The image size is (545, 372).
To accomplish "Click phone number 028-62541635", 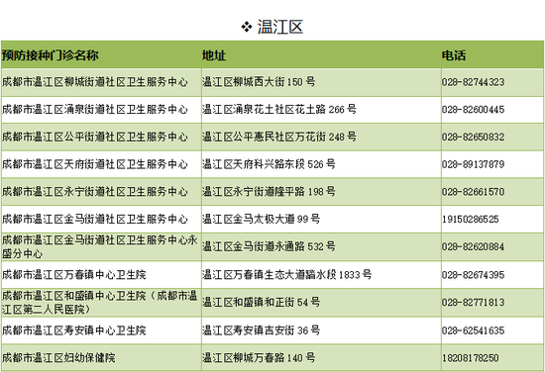I will click(x=473, y=330).
